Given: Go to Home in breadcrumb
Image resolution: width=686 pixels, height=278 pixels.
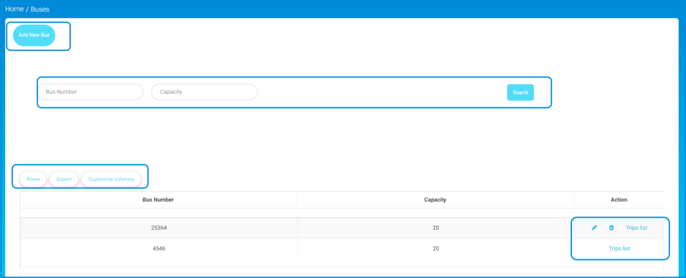Looking at the screenshot, I should (x=15, y=9).
